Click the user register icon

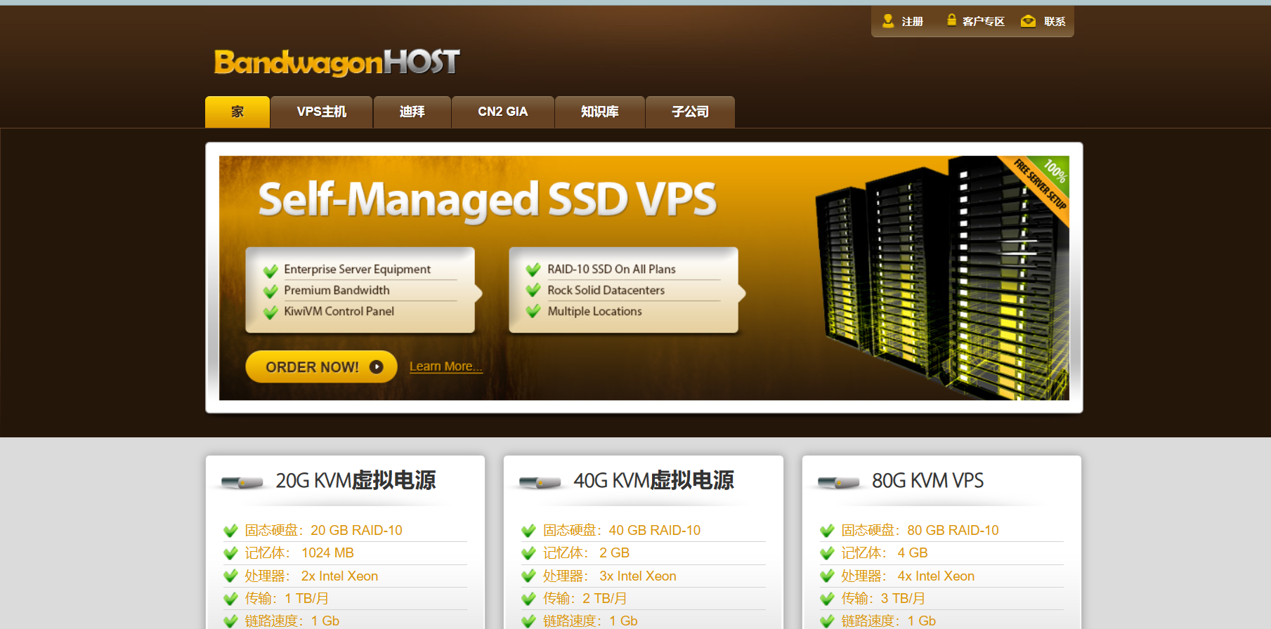coord(888,21)
